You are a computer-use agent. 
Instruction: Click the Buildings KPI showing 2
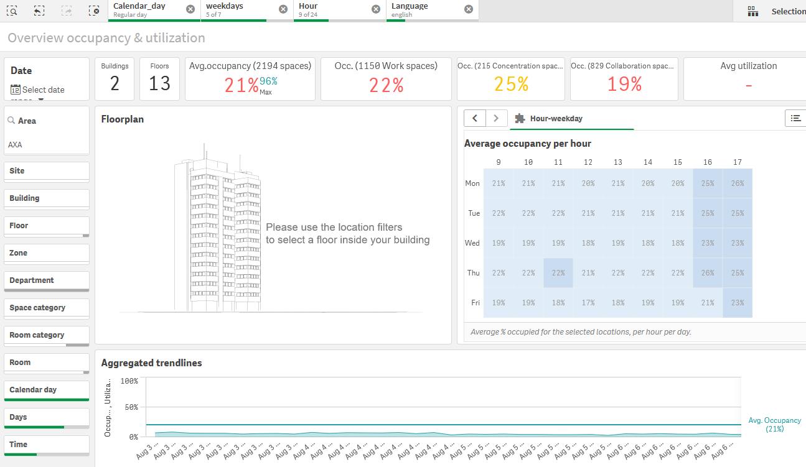[x=115, y=79]
